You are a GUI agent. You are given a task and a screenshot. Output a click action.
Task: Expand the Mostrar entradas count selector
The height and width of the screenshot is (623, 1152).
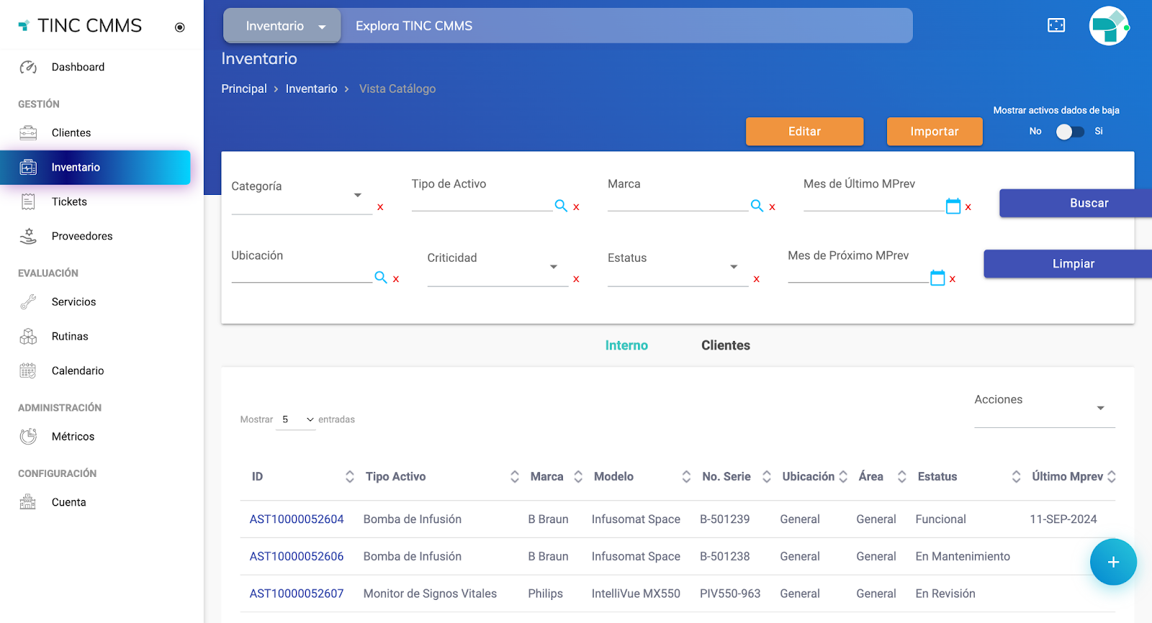coord(297,419)
